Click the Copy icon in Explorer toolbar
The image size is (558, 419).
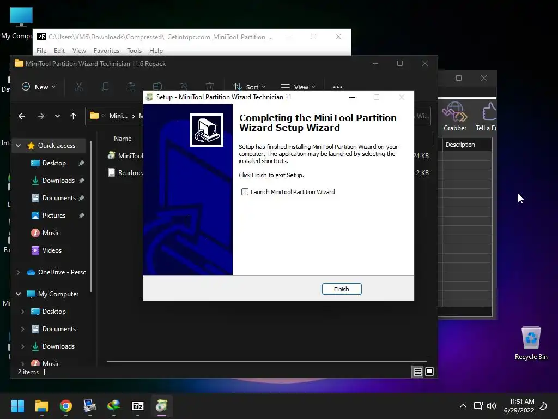tap(105, 87)
